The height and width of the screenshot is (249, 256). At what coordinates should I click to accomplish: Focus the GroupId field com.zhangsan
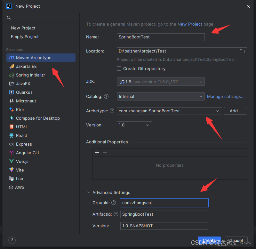pyautogui.click(x=164, y=203)
